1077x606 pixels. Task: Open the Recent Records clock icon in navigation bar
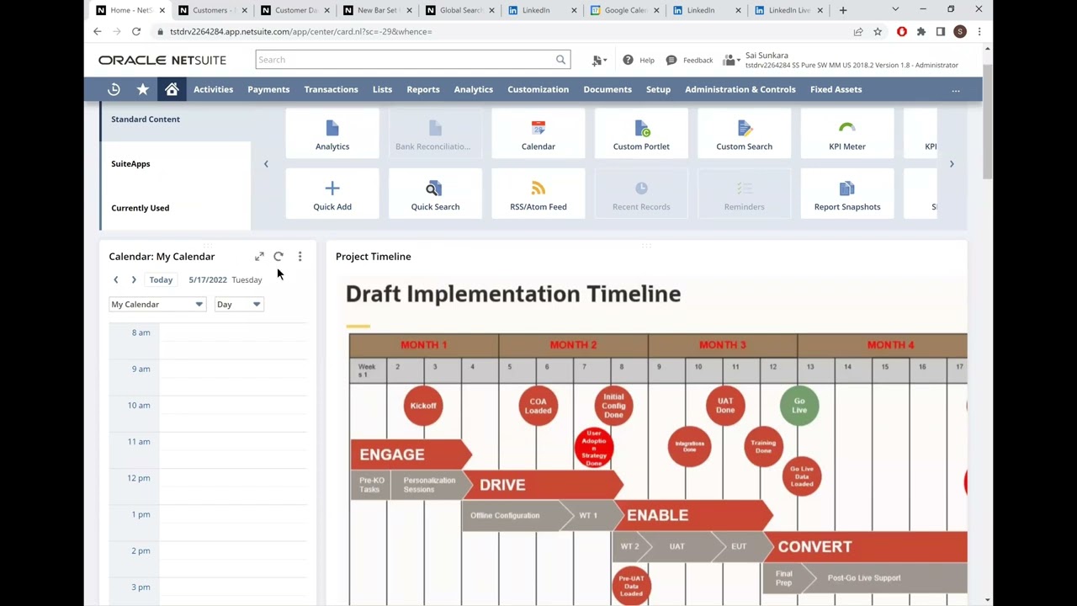114,89
